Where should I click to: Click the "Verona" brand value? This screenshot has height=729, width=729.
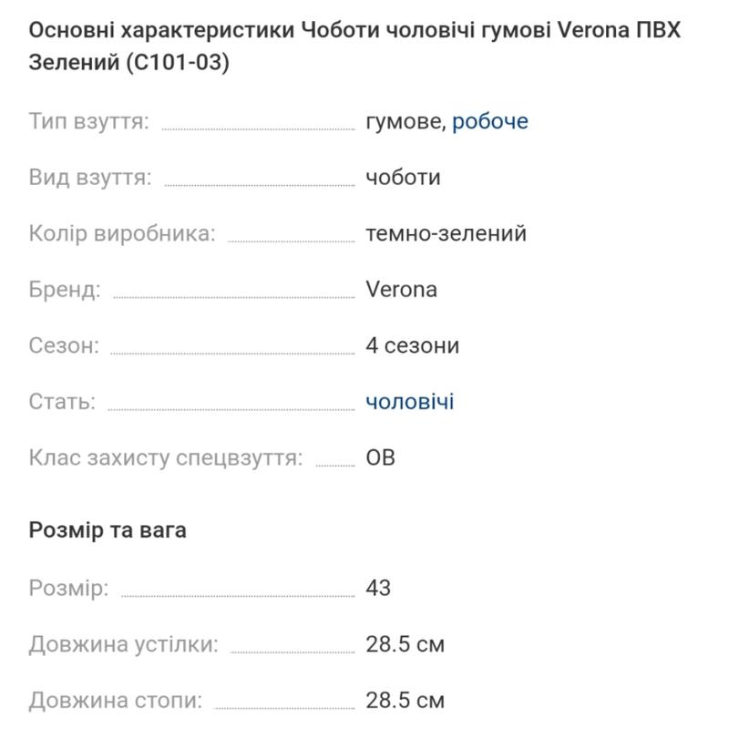pos(401,290)
